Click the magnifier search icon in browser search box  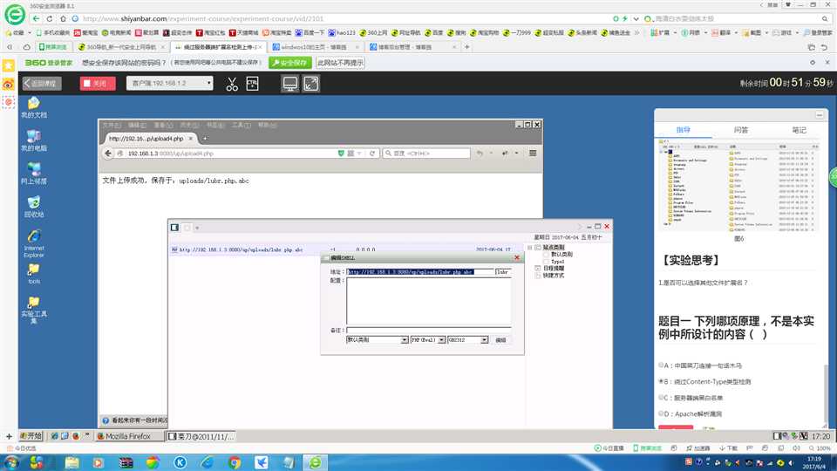pyautogui.click(x=825, y=18)
